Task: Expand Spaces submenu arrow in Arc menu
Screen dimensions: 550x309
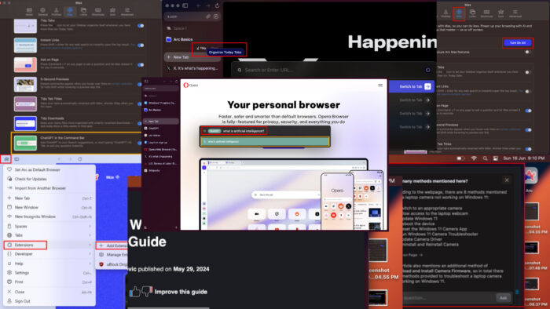Action: (90, 227)
